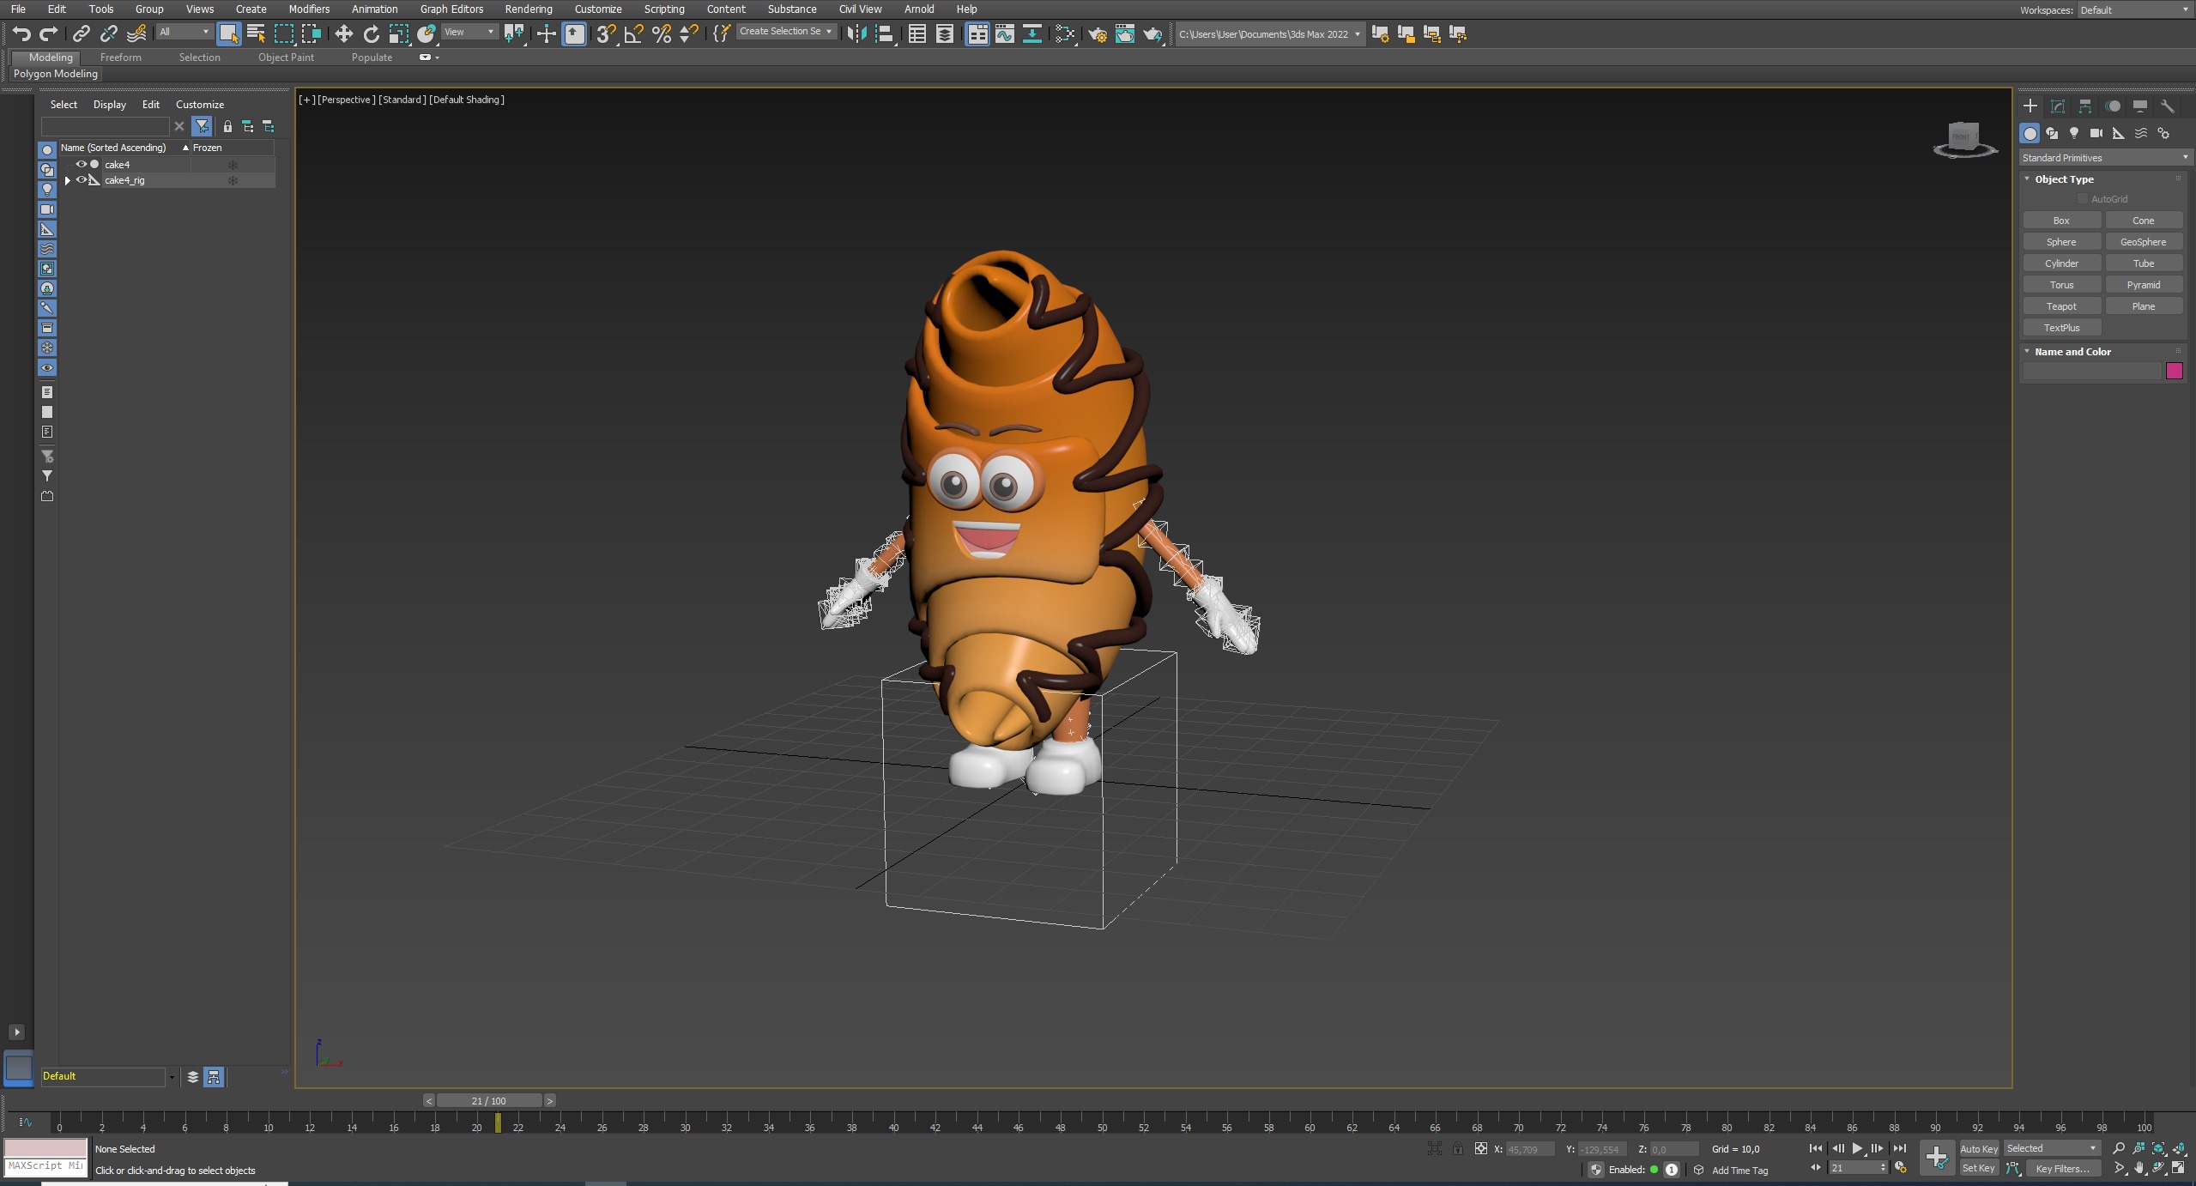Select Shapes category in Create panel

coord(2052,133)
